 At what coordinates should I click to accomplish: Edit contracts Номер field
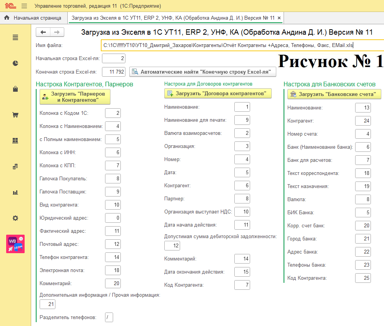(242, 159)
